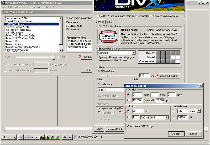Screen dimensions: 210x145
Task: Open the Options menu
Action: point(36,7)
